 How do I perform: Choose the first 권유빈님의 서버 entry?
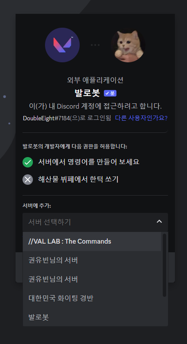coord(92,260)
